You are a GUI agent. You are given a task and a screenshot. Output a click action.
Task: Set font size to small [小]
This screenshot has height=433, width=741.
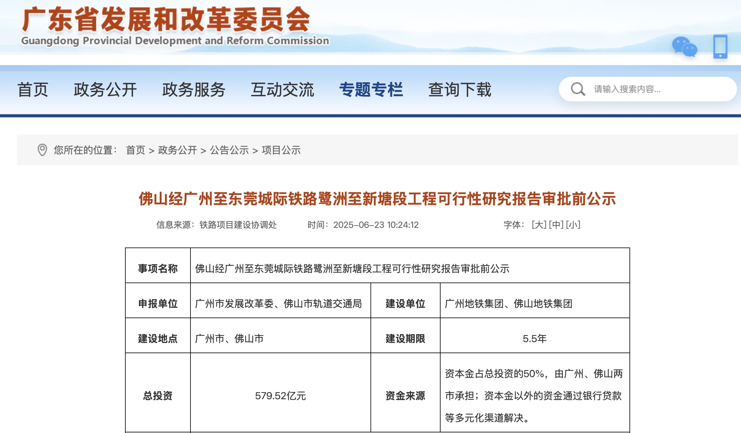[x=573, y=225]
